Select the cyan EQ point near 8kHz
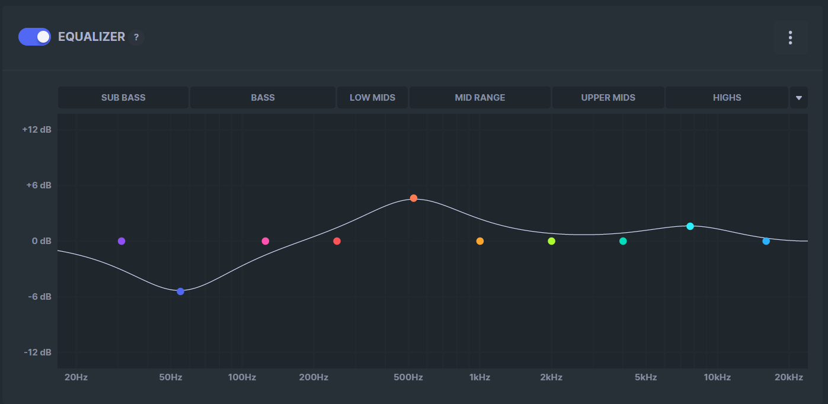Viewport: 828px width, 404px height. click(x=690, y=226)
